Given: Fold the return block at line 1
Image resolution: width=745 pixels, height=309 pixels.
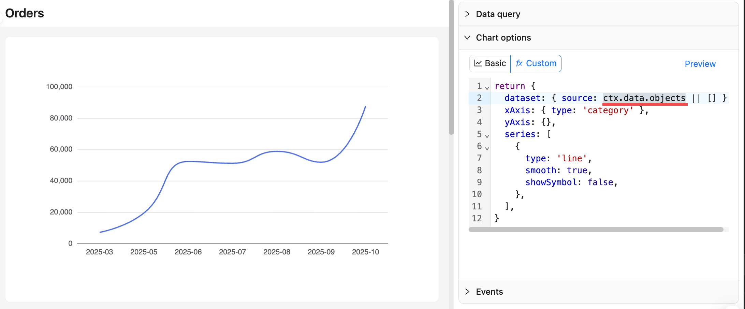Looking at the screenshot, I should (487, 88).
